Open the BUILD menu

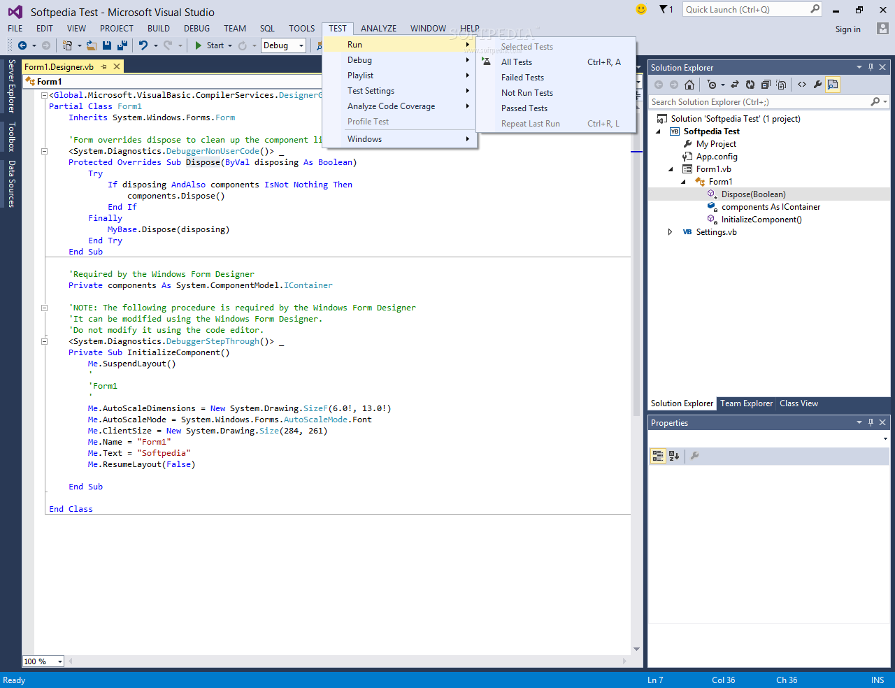159,29
